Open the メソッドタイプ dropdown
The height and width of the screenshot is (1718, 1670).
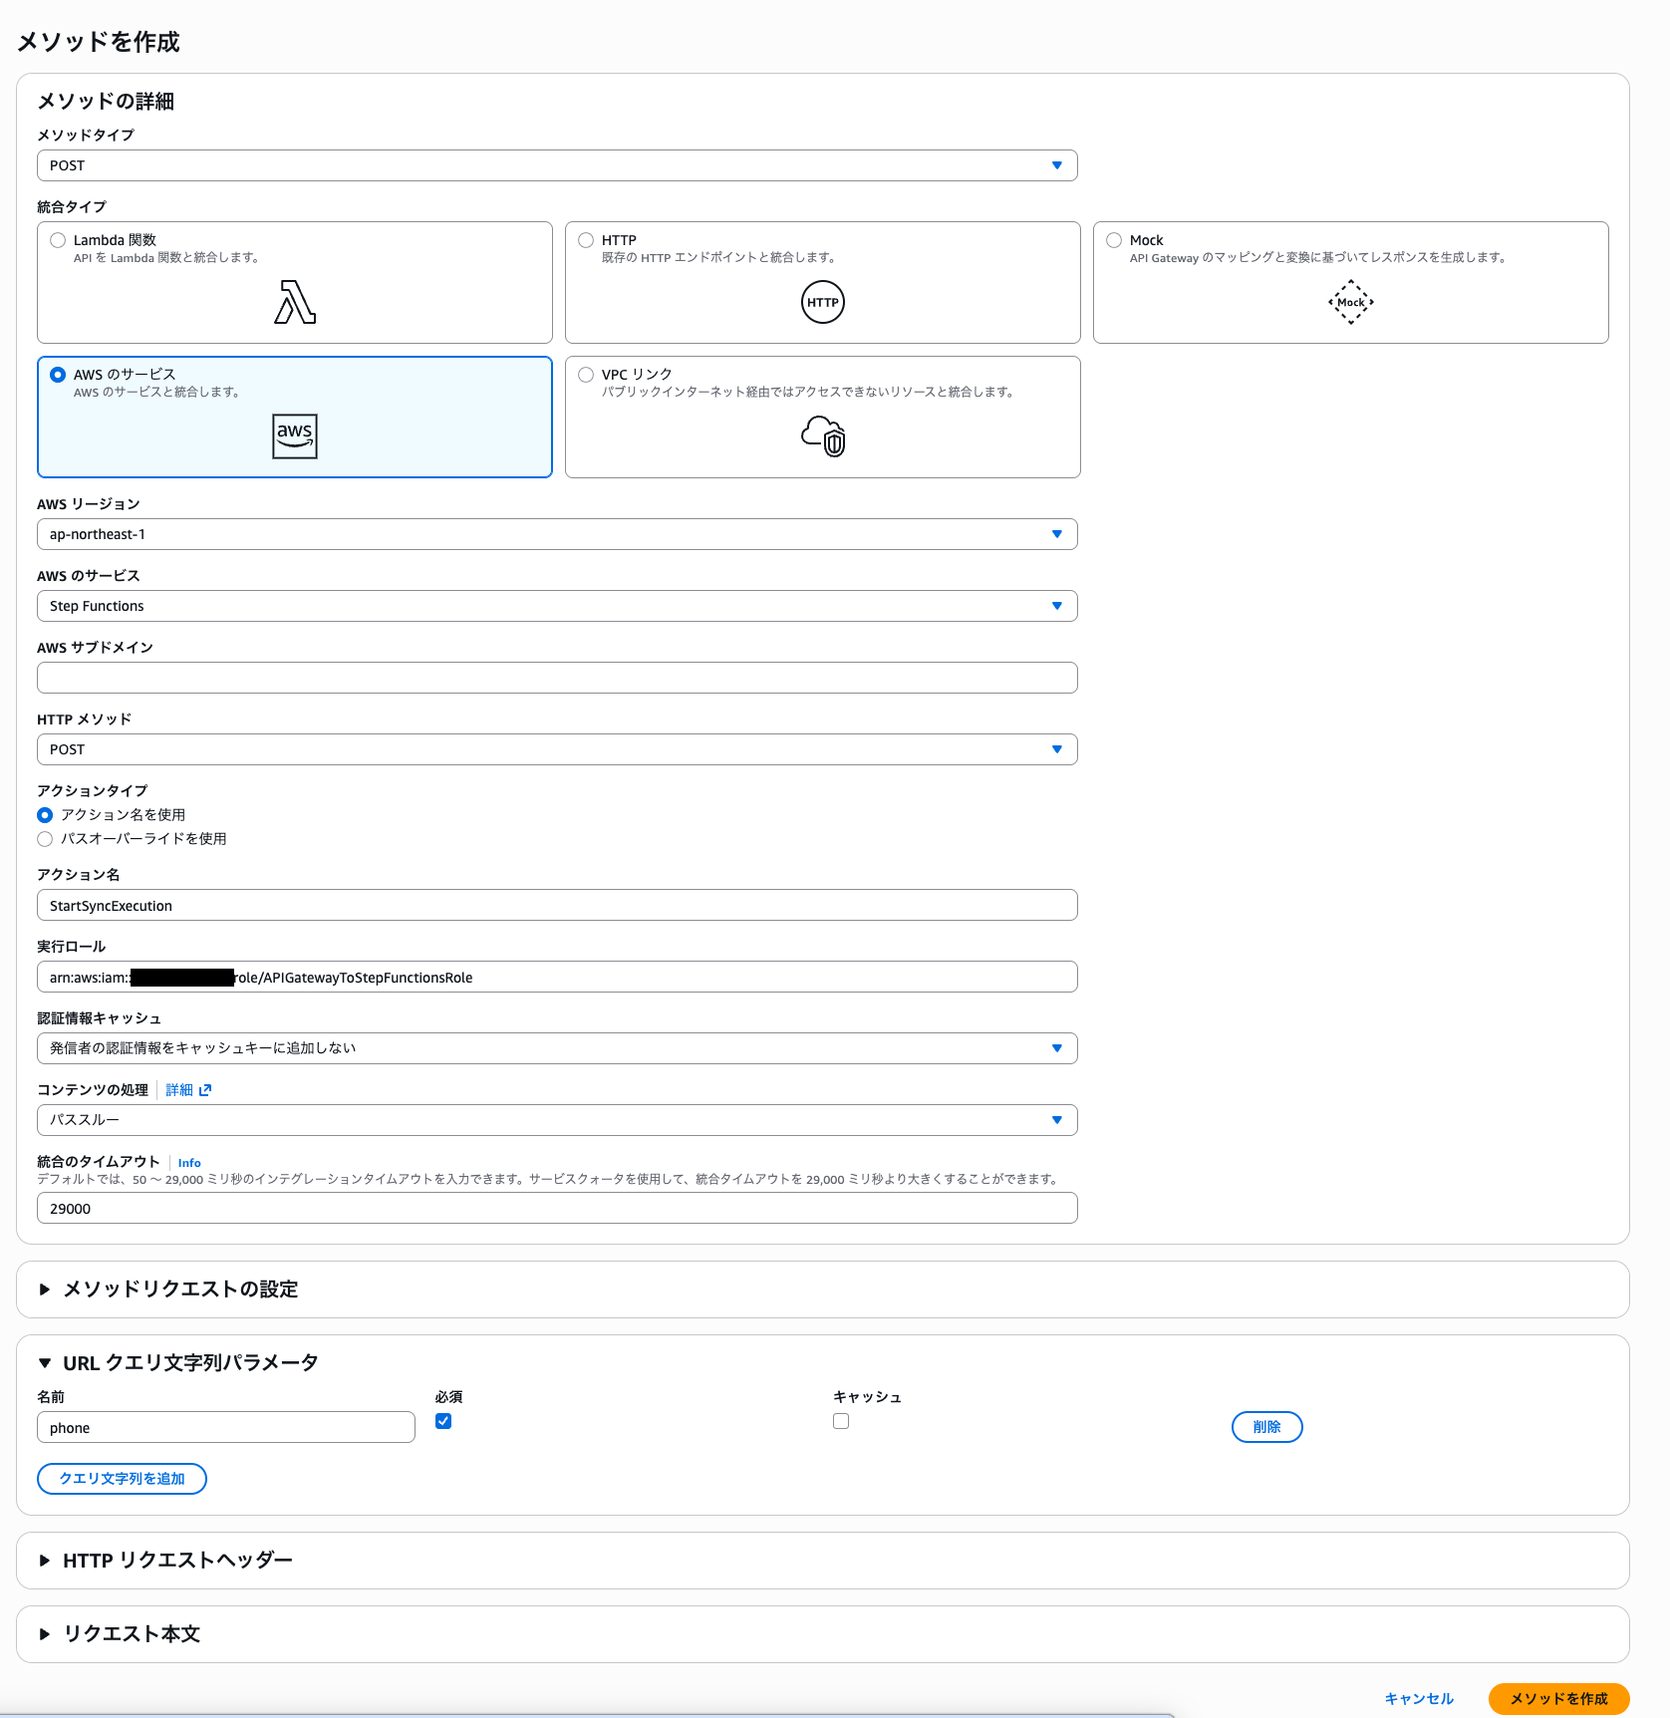coord(557,165)
